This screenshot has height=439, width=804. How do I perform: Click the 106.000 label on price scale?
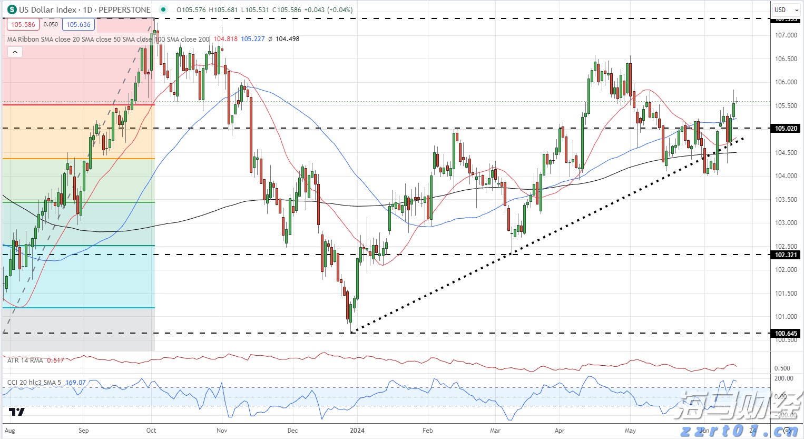pyautogui.click(x=786, y=82)
